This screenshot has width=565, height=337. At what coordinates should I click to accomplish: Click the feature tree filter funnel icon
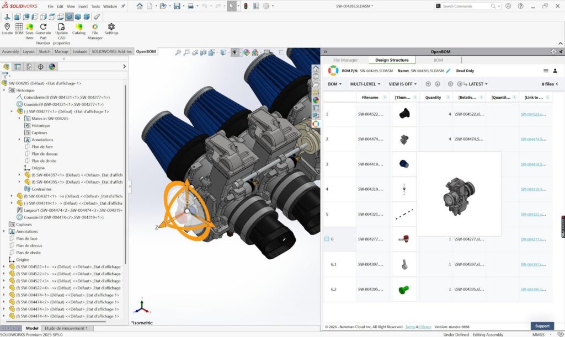(5, 75)
